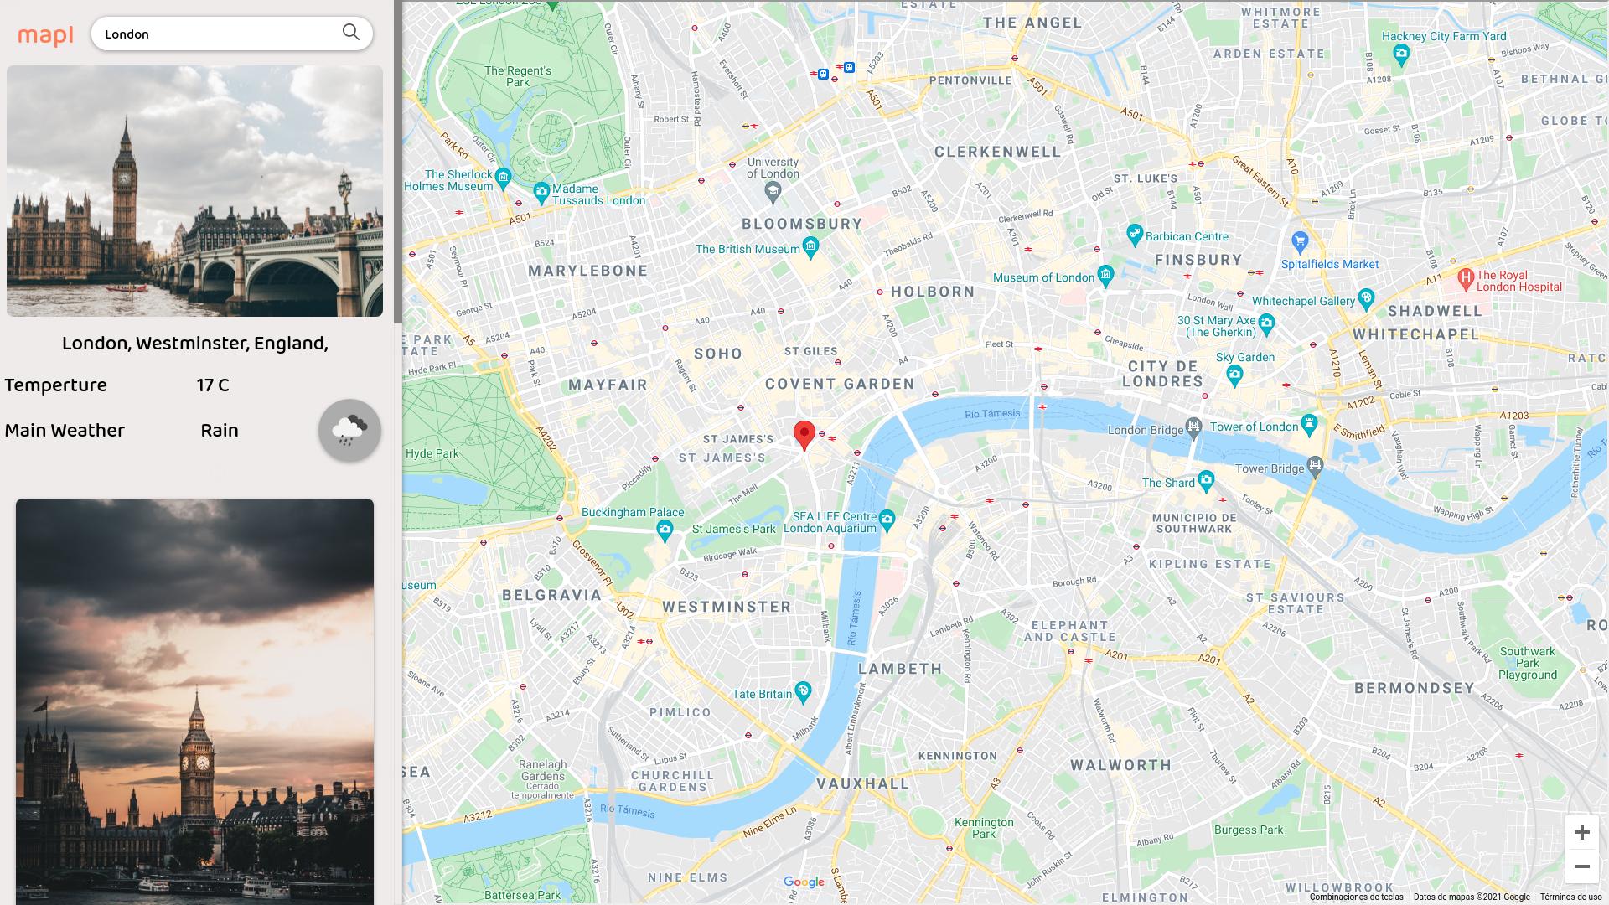Click the Madame Tussauds London marker
This screenshot has height=905, width=1609.
[x=541, y=193]
